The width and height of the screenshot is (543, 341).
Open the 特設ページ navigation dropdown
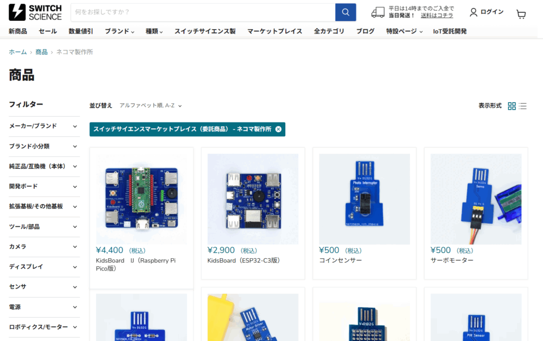pos(404,31)
